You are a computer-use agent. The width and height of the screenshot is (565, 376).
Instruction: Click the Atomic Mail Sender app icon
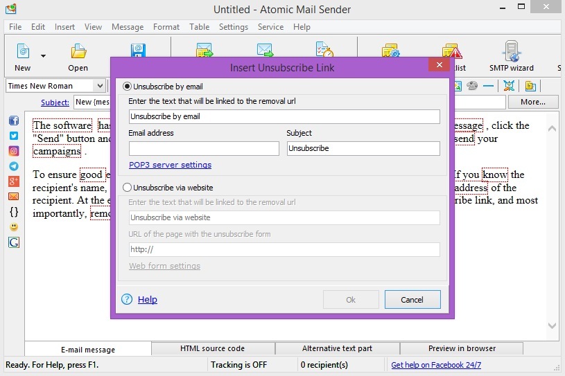(x=11, y=8)
